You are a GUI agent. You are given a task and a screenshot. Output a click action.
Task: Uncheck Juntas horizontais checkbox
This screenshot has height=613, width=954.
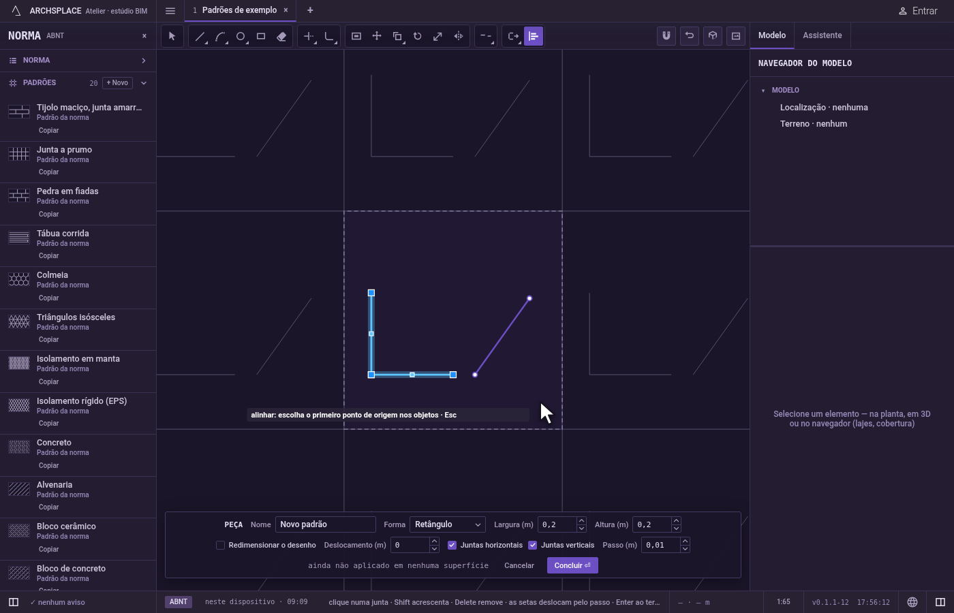(x=452, y=545)
